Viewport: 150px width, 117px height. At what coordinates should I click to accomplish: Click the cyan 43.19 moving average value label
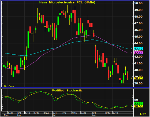[138, 49]
